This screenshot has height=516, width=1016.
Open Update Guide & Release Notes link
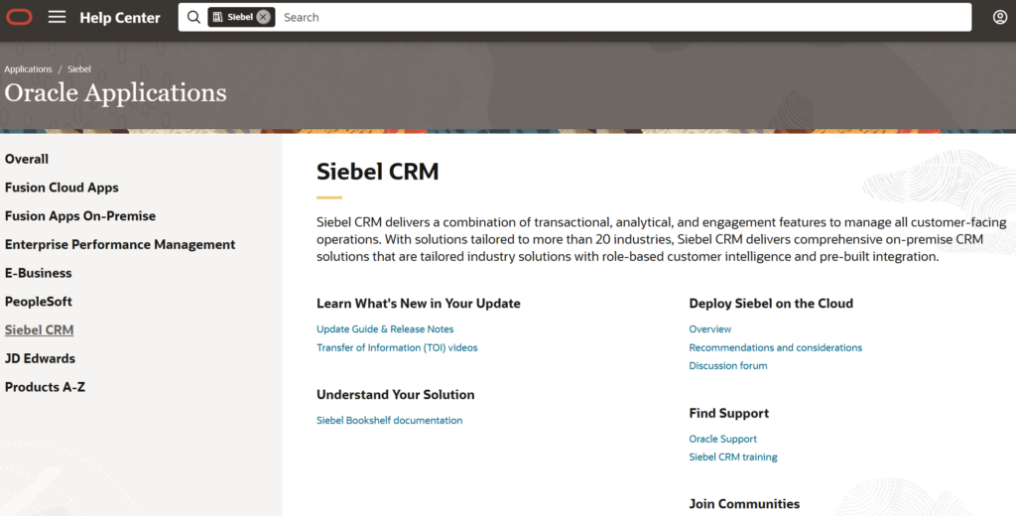(385, 329)
